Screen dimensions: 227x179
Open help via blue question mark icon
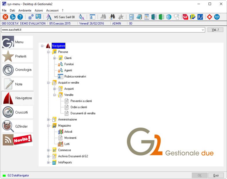(x=20, y=17)
